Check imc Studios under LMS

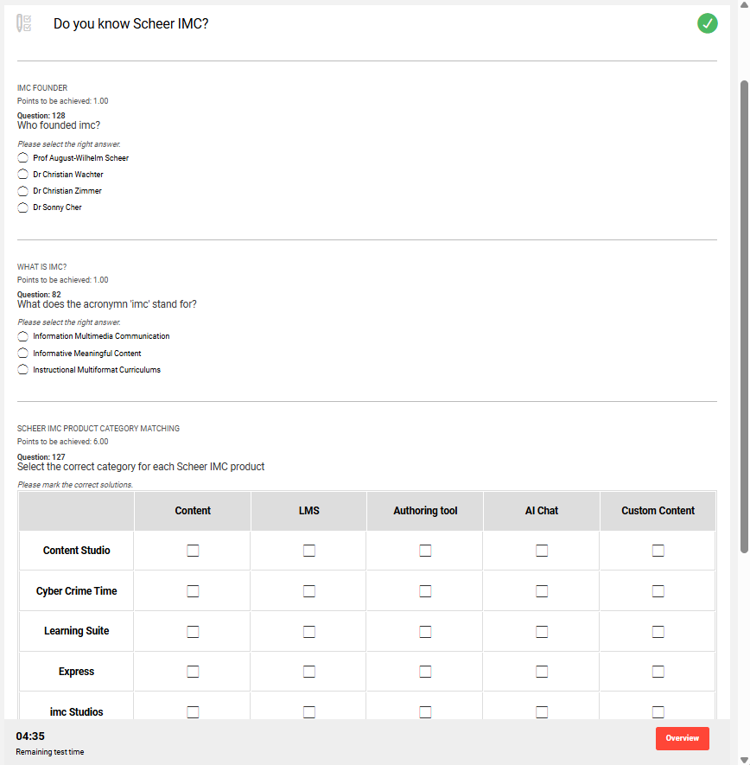(309, 711)
